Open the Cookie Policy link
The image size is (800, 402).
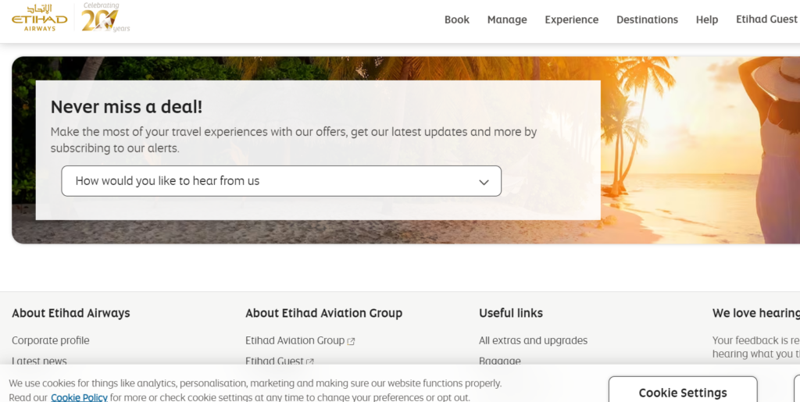click(x=79, y=397)
